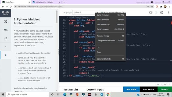The height and width of the screenshot is (97, 172).
Task: Go to ALL questions in sidebar
Action: click(x=6, y=30)
